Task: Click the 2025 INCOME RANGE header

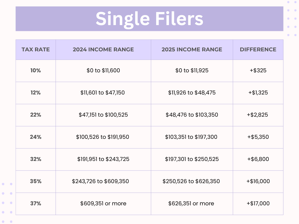Action: 192,50
